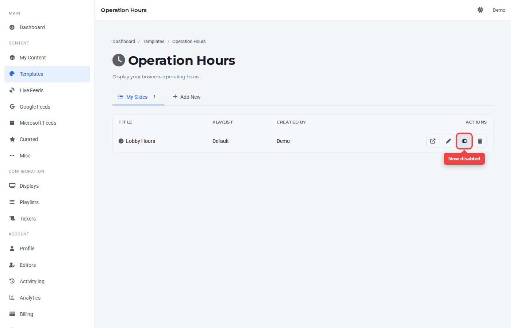Select Curated in the sidebar
511x328 pixels.
(x=47, y=139)
